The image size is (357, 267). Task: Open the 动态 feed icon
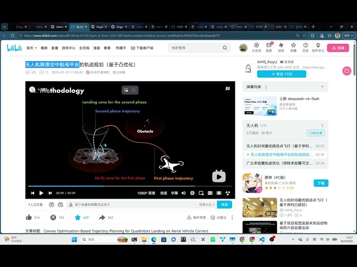[281, 47]
